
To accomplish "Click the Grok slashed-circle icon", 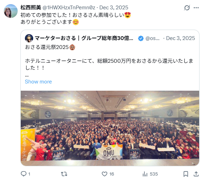I will click(x=187, y=8).
